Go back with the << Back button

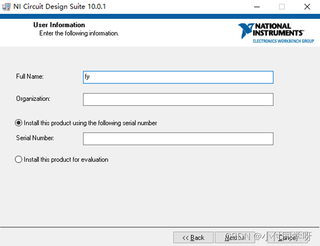coord(193,237)
